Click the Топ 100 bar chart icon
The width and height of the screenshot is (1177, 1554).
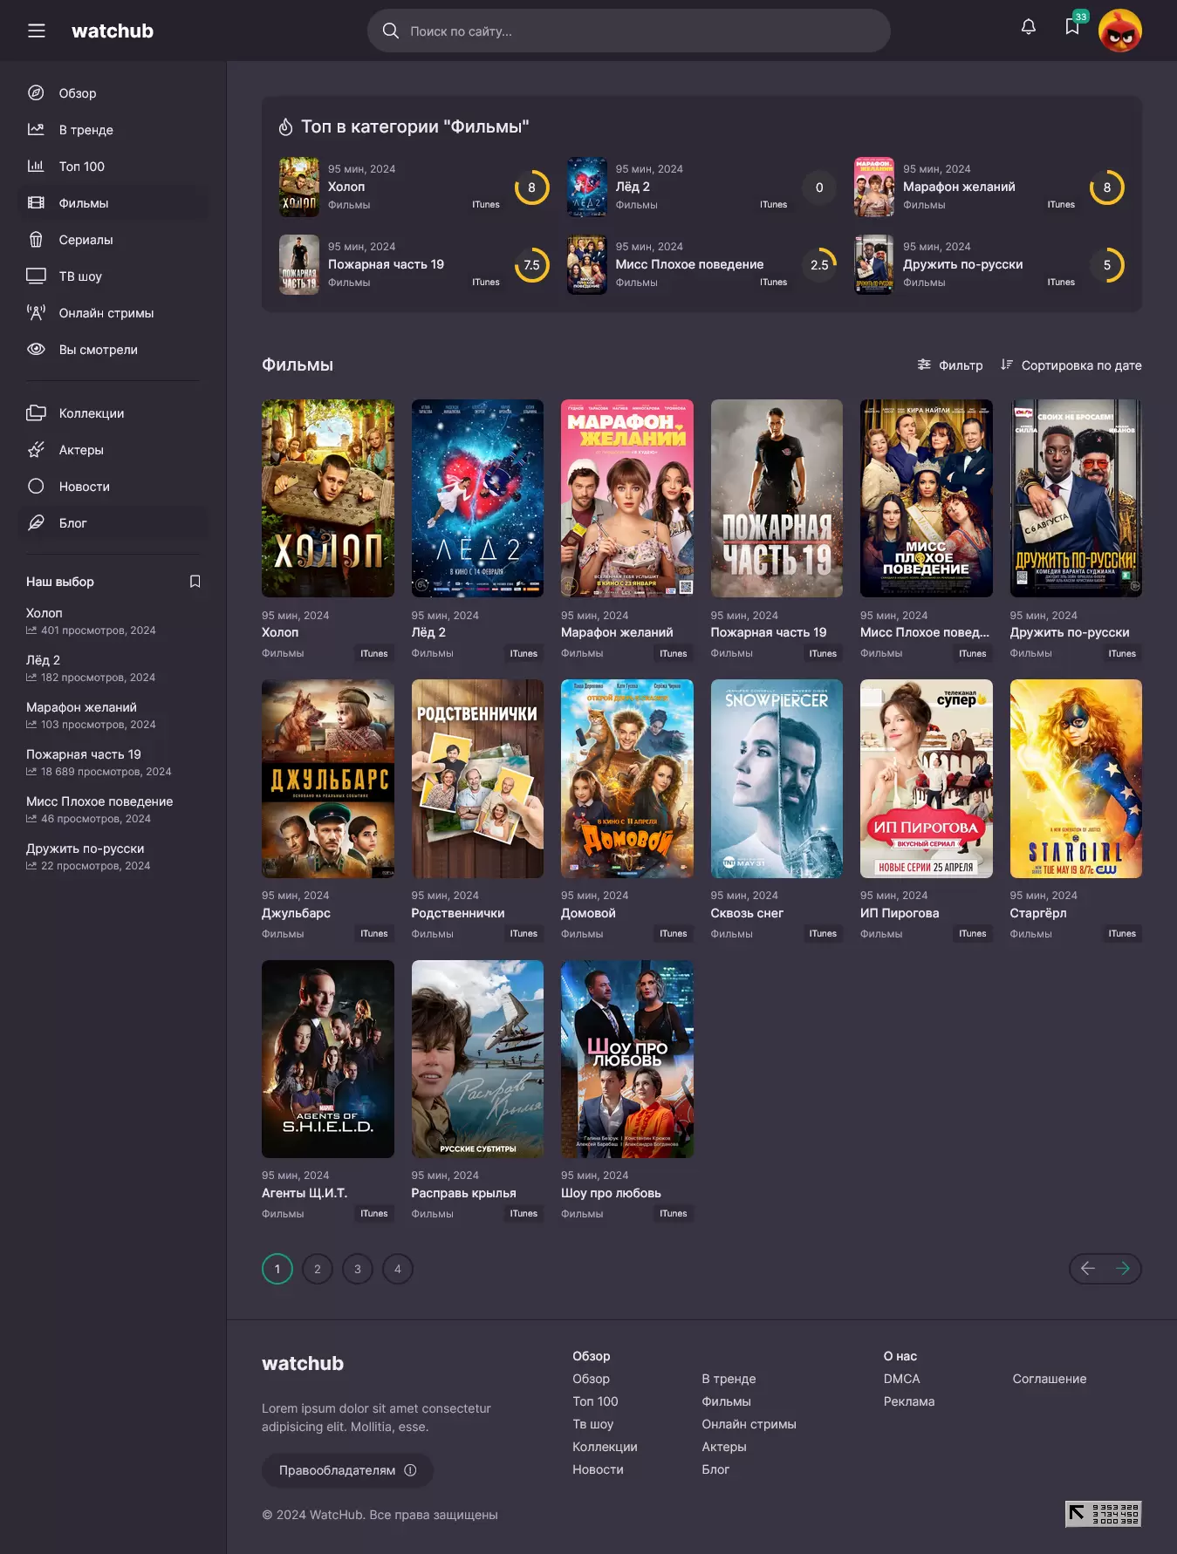[x=36, y=167]
